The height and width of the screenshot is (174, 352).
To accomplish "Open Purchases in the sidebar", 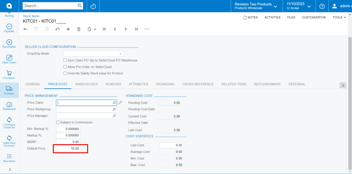I will (x=9, y=75).
